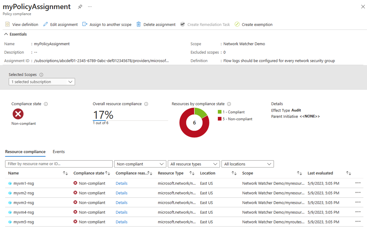Click the View definition icon
Screen dimensions: 367x229
[8, 24]
